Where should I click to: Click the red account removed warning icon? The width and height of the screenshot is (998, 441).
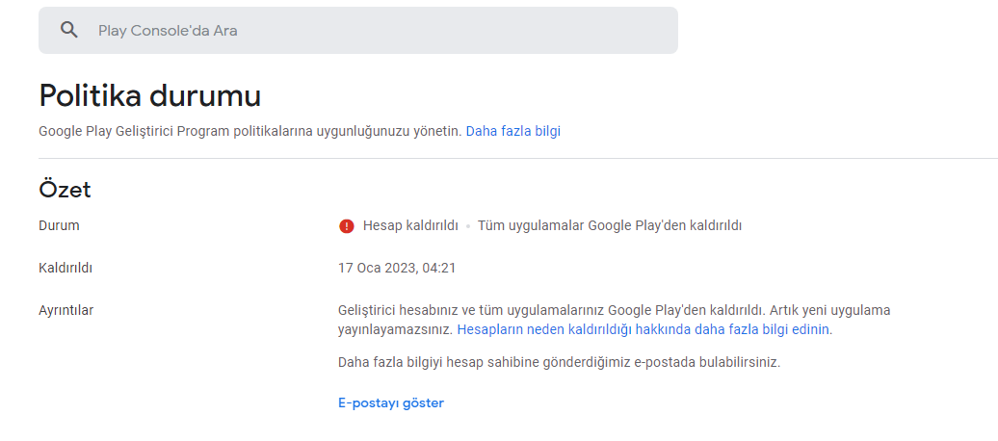coord(346,226)
